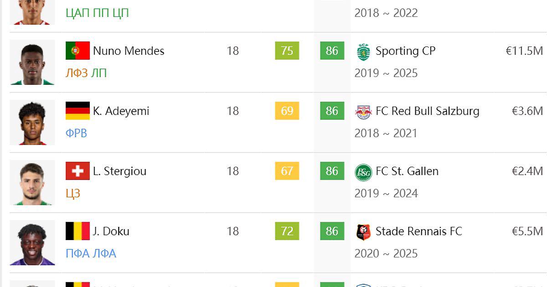547x287 pixels.
Task: Click the Belgium flag beside J. Doku
Action: click(x=77, y=231)
